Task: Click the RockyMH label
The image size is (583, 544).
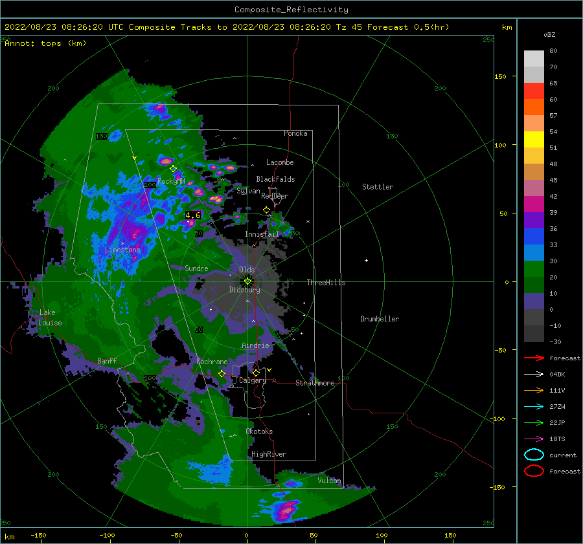Action: 171,181
